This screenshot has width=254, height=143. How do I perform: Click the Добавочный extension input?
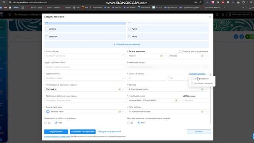[196, 100]
